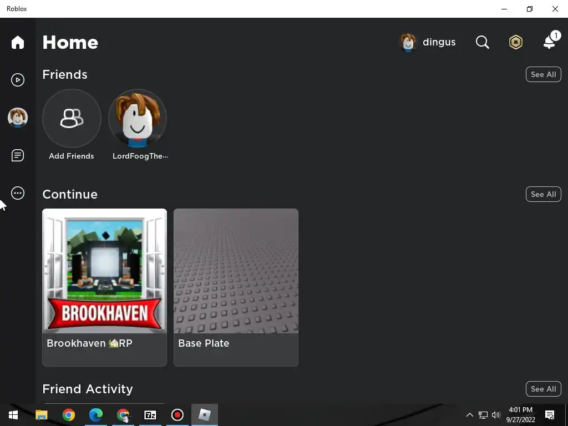Open the notifications bell
Screen dimensions: 568x426
coord(551,40)
